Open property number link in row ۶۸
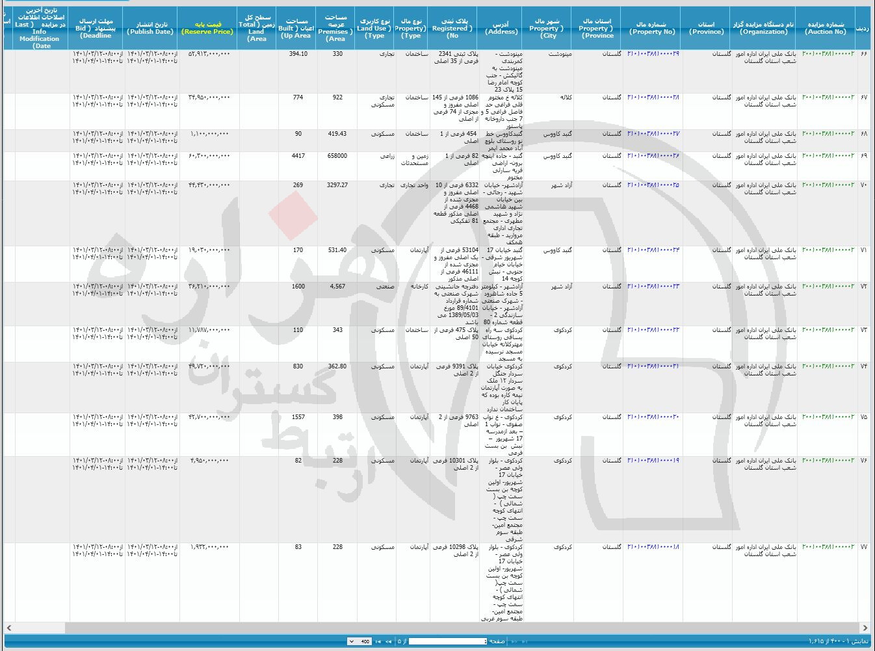875x651 pixels. point(653,134)
